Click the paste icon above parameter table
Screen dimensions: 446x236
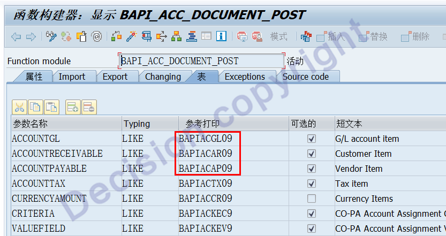(51, 106)
